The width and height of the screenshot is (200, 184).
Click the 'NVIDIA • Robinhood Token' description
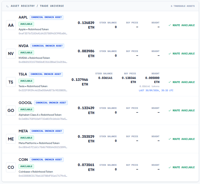pos(34,58)
